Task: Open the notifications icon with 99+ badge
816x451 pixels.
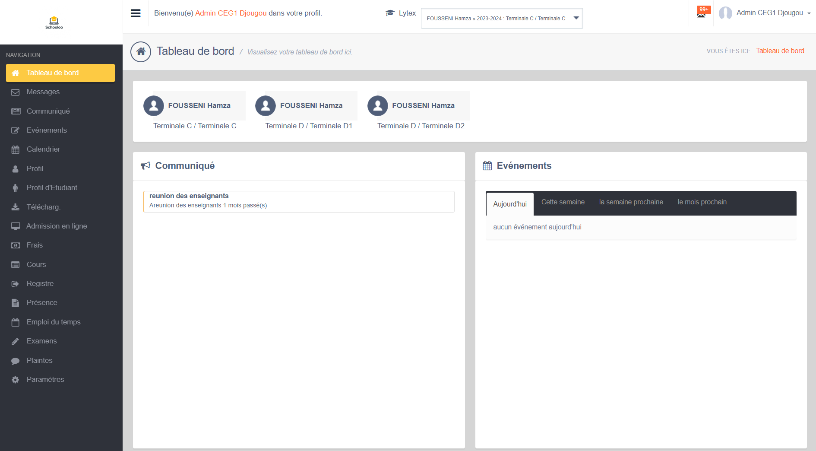Action: pyautogui.click(x=702, y=13)
